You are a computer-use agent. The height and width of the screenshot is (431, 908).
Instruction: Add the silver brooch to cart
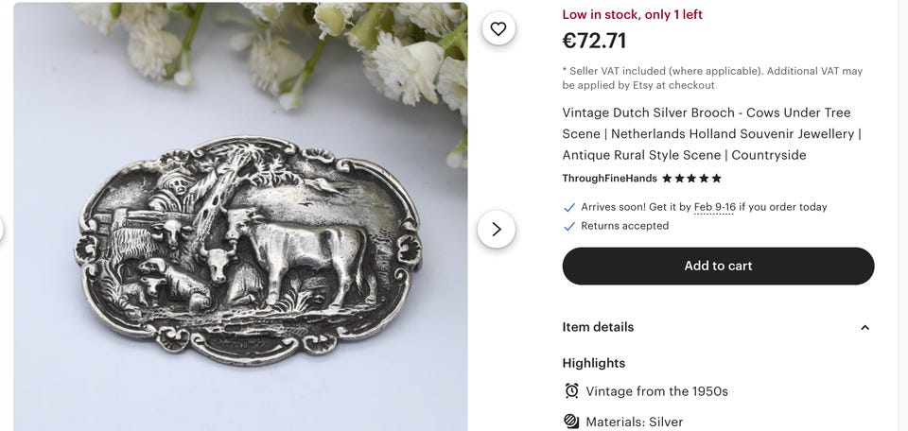pos(718,266)
